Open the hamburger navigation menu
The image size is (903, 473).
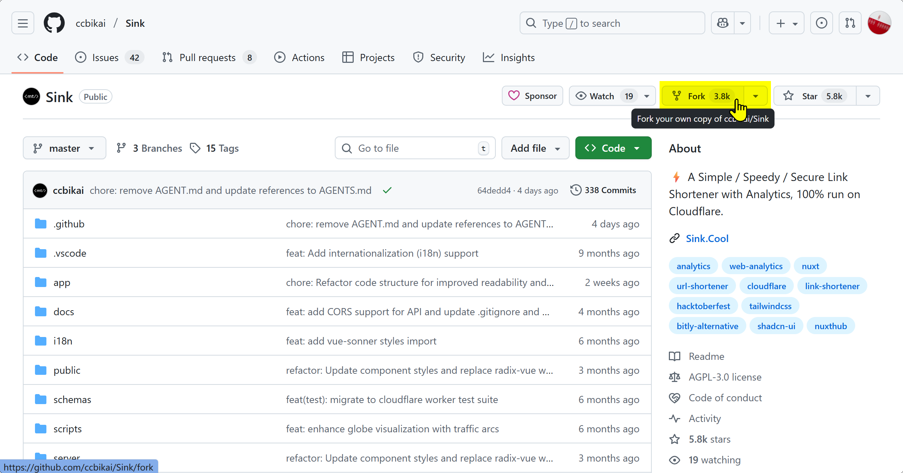click(23, 23)
